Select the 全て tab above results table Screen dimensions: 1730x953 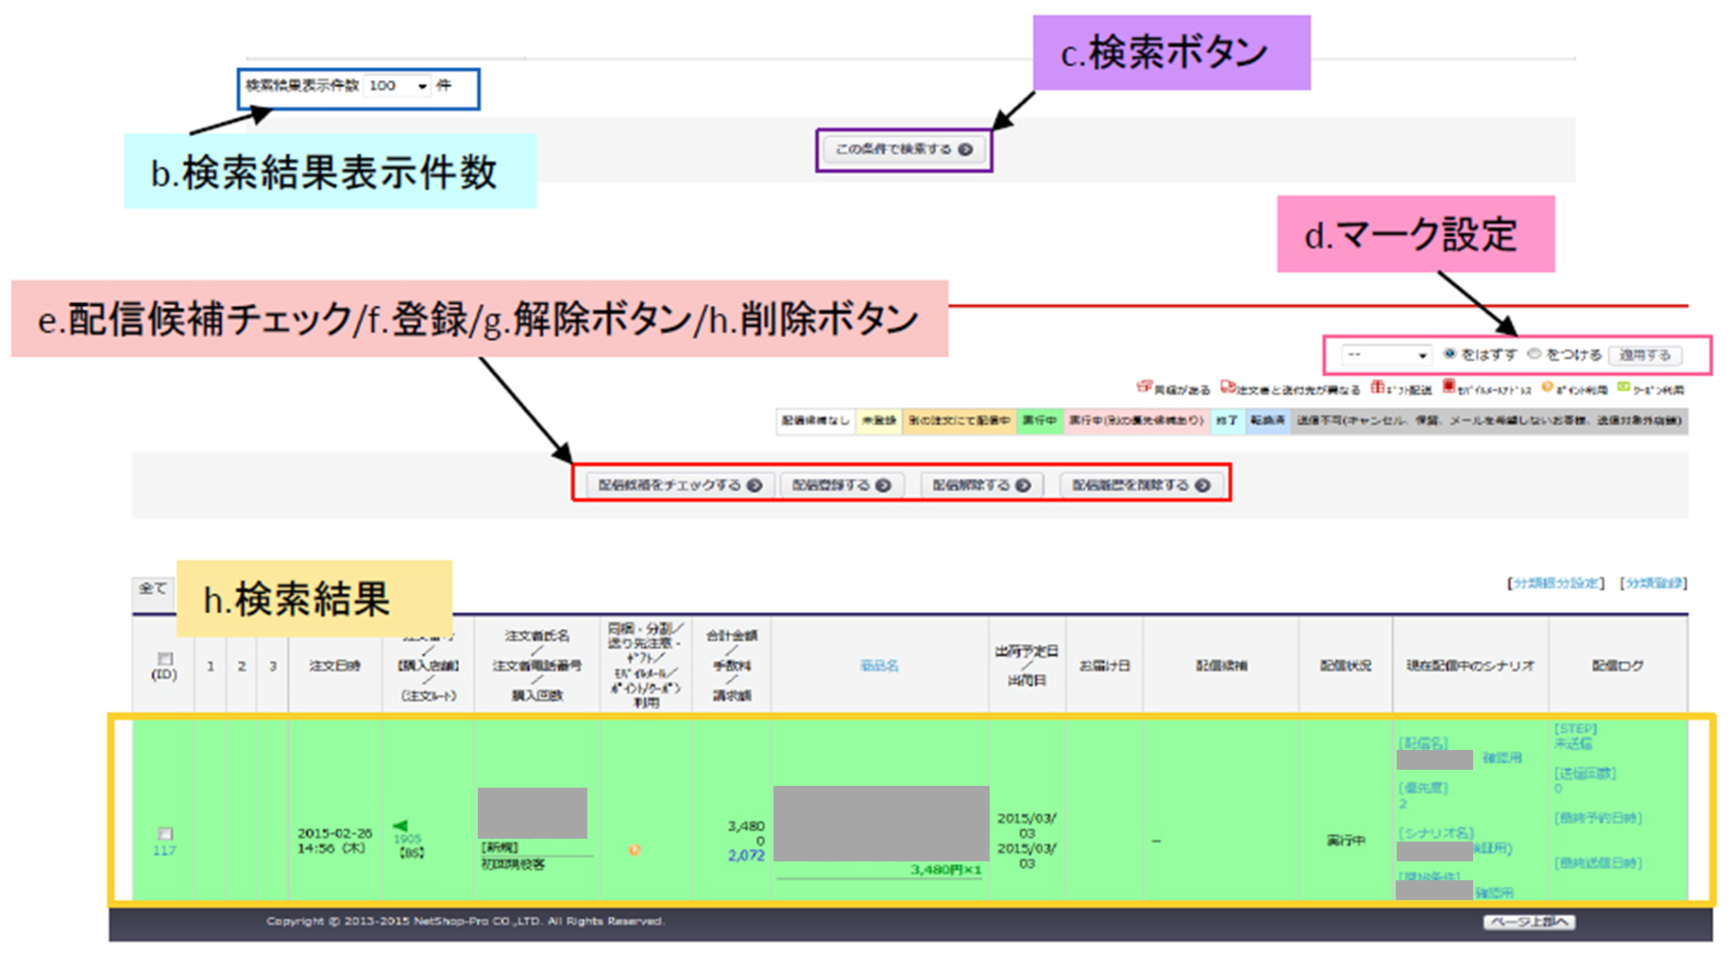point(153,589)
